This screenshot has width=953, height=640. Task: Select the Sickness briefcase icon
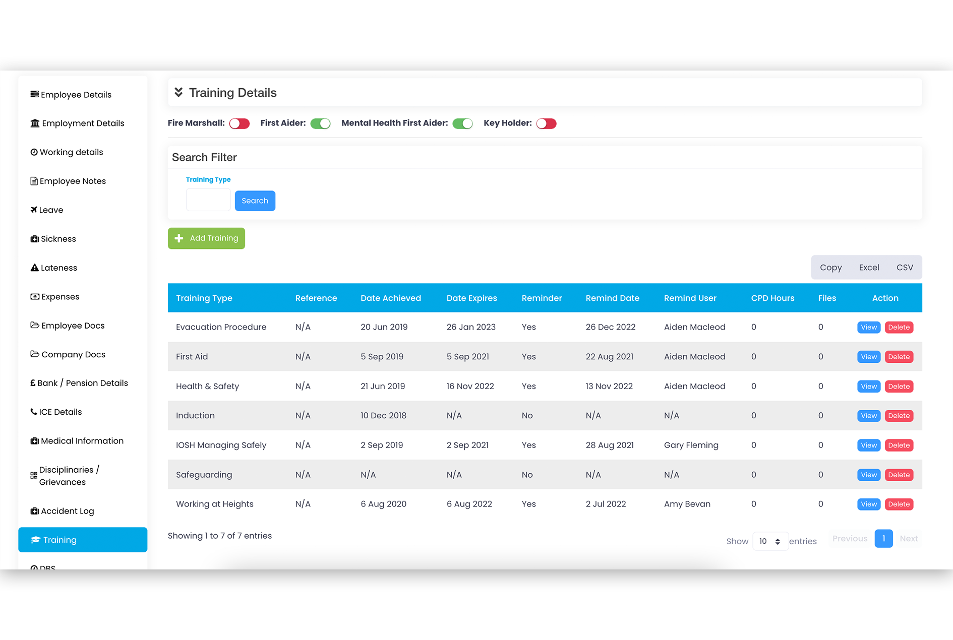(34, 238)
